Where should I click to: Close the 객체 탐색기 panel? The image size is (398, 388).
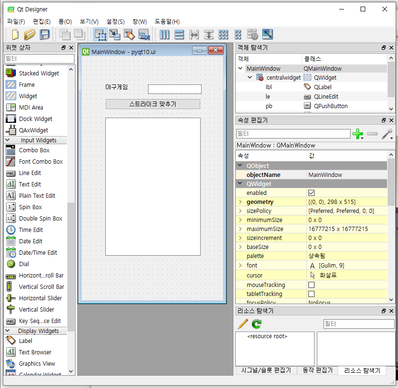coord(391,48)
